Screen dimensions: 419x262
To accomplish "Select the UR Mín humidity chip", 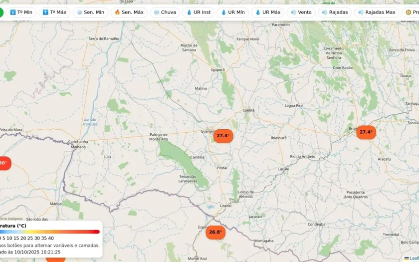I will point(233,12).
